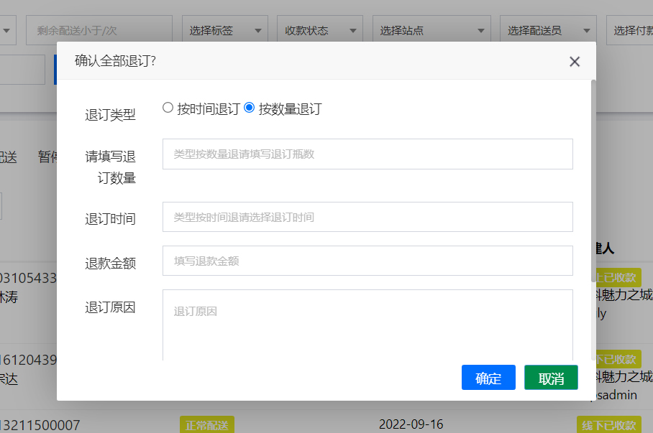Open the 退订时间 time picker field
653x433 pixels.
367,217
